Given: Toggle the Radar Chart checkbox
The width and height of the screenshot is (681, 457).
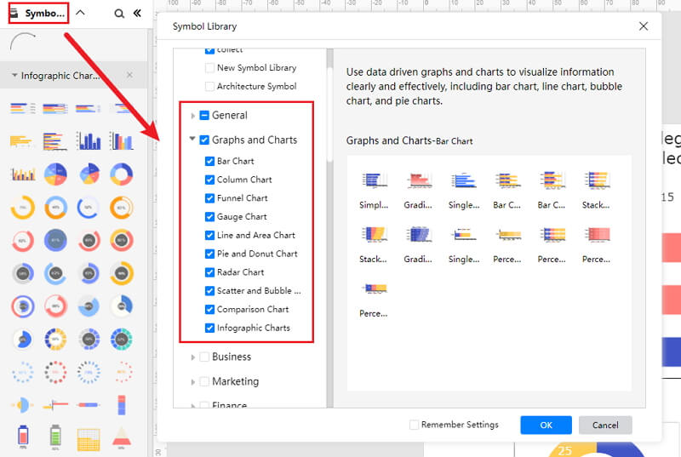Looking at the screenshot, I should [x=209, y=272].
